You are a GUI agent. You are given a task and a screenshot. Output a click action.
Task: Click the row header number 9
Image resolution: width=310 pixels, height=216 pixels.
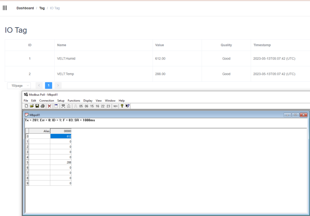pyautogui.click(x=27, y=183)
